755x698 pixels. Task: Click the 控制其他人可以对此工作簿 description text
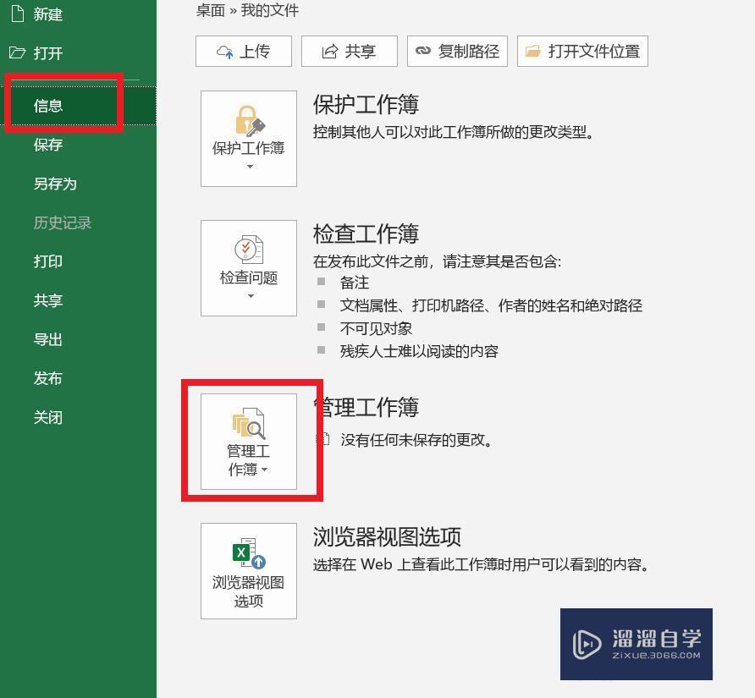coord(453,131)
